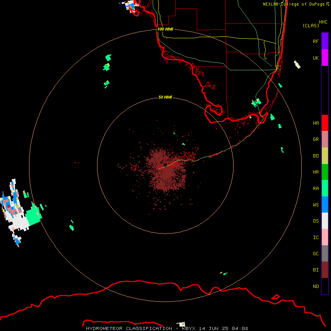
Task: Click the IC legend label
Action: [x=316, y=238]
